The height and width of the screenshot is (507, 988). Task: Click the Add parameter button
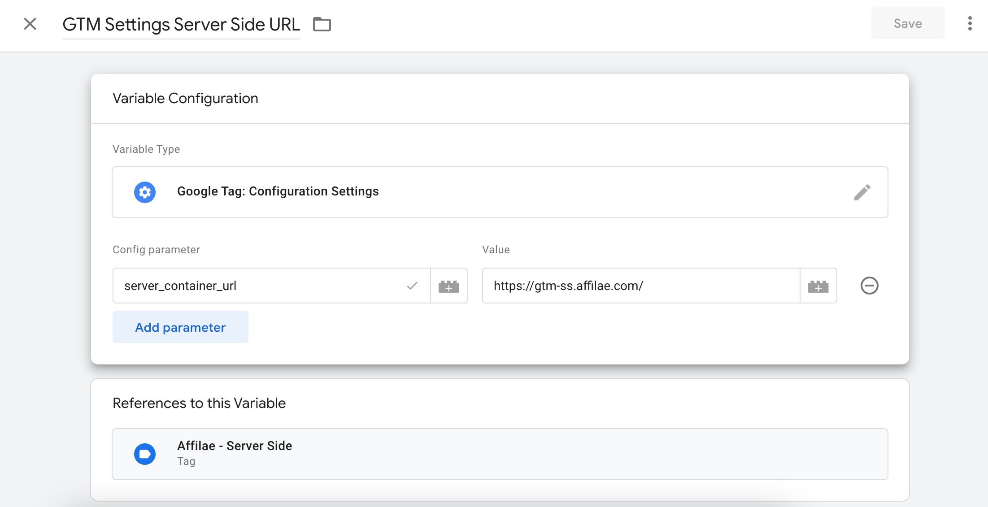[x=180, y=327]
